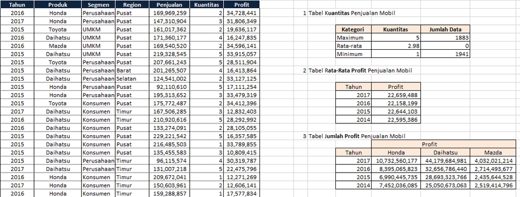Click profit cell 22,475,796
The height and width of the screenshot is (197, 520).
(242, 169)
